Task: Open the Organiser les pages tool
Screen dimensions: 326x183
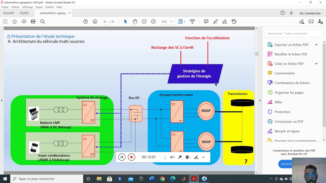Action: [x=289, y=93]
